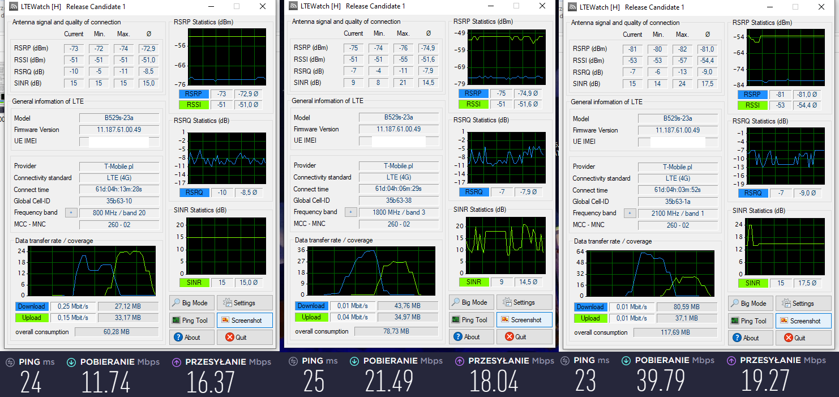Click the blue RSRP legend in the band 20 window
839x397 pixels.
[194, 94]
